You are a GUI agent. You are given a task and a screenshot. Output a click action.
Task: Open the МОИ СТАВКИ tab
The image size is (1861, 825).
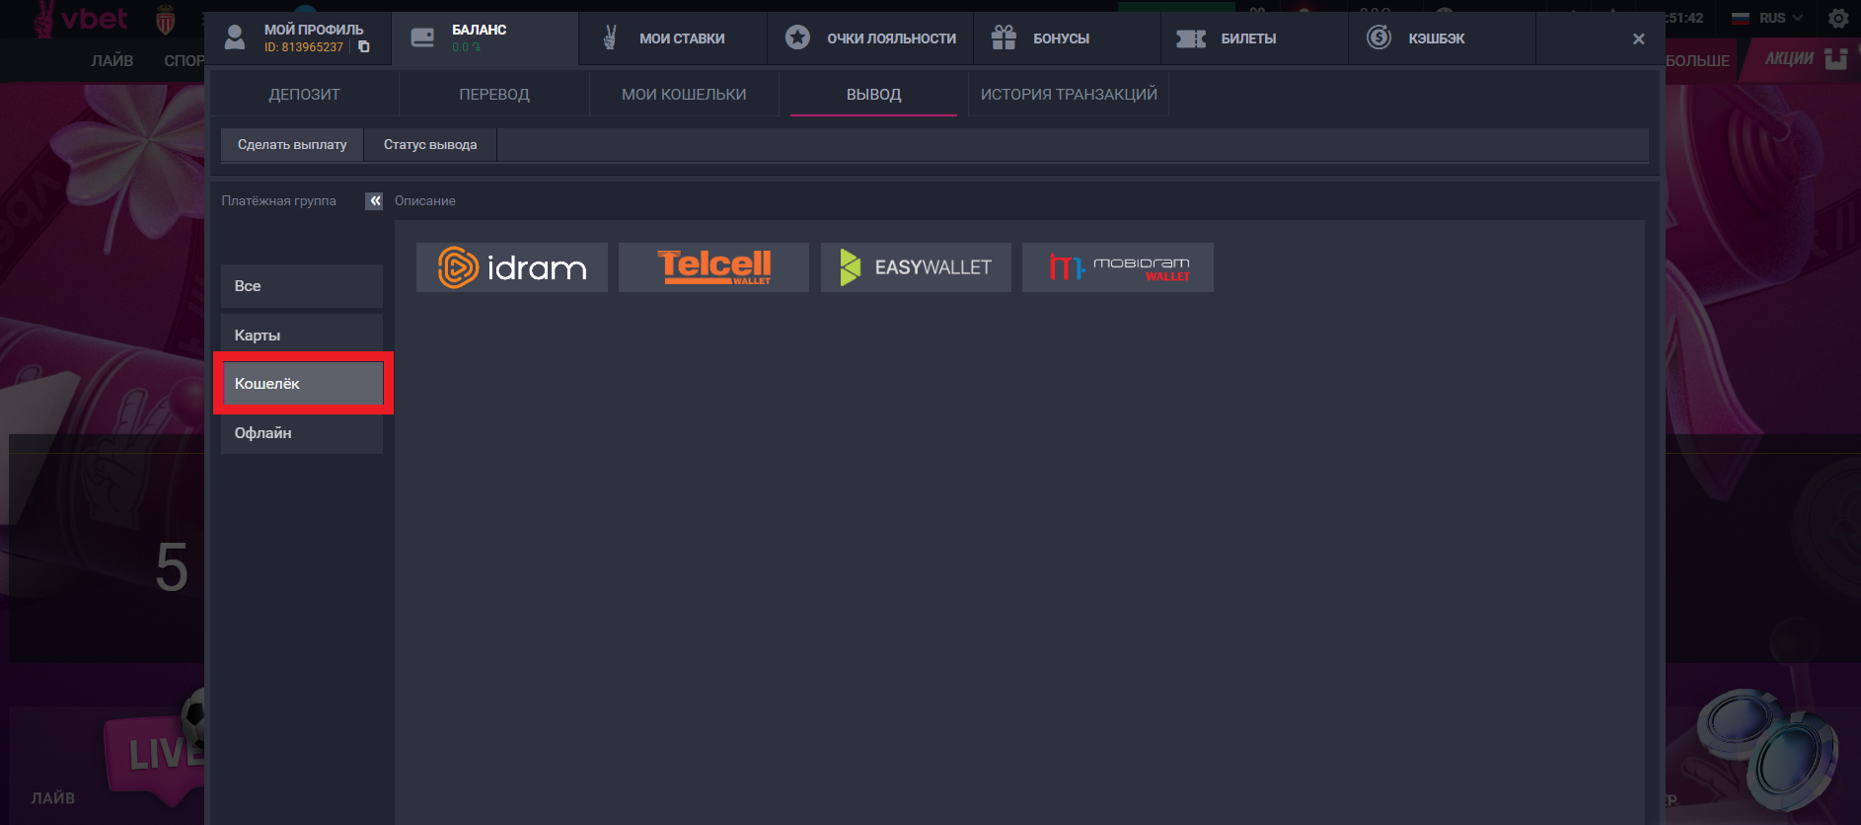[x=673, y=38]
